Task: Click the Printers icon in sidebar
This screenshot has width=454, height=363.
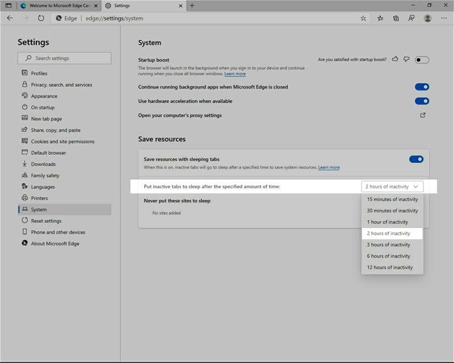Action: [x=24, y=198]
